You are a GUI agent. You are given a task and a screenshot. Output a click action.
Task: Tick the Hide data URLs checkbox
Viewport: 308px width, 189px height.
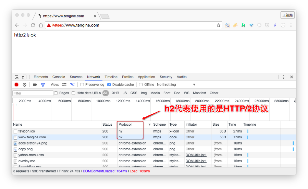click(x=73, y=93)
